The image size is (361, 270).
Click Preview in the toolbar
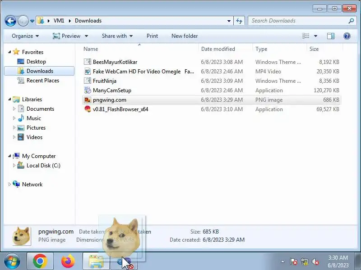[66, 36]
